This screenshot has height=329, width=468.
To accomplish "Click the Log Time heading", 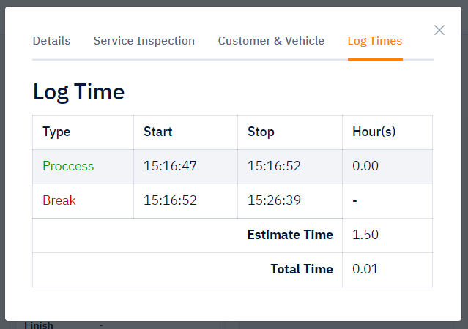I will point(79,92).
